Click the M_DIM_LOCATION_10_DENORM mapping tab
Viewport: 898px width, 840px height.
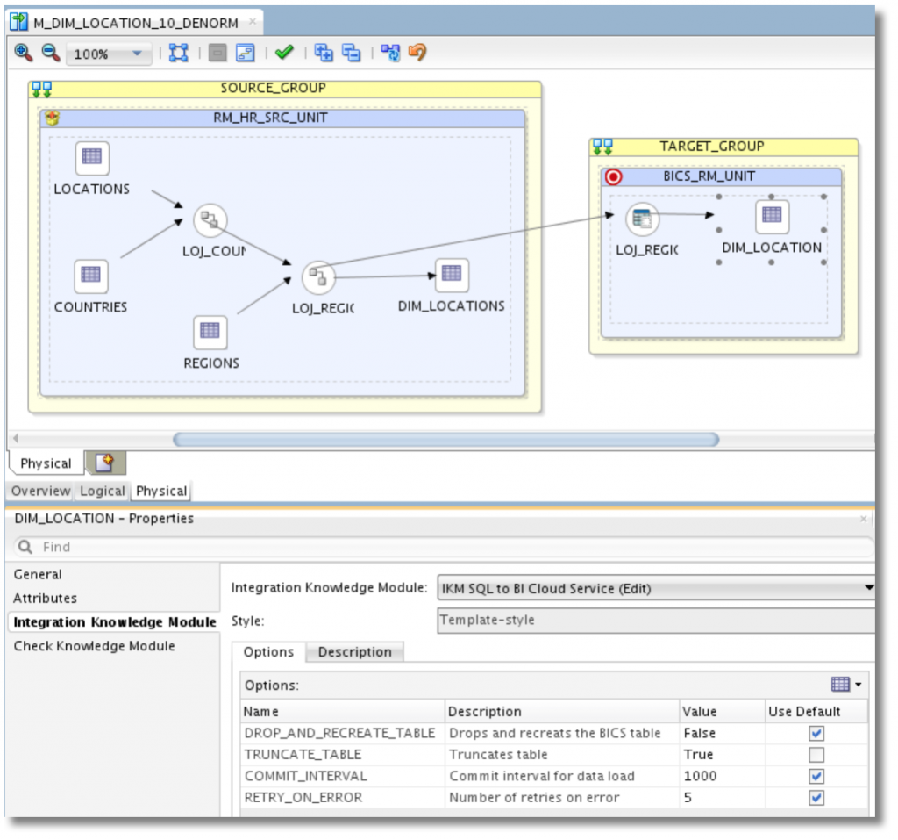point(136,22)
